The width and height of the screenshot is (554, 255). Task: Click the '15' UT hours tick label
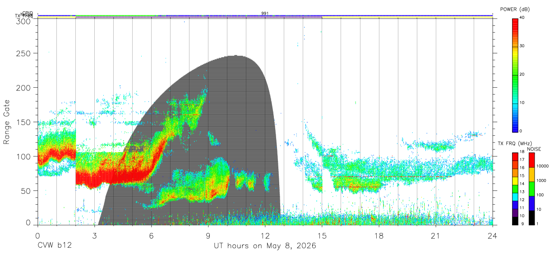[x=322, y=236]
